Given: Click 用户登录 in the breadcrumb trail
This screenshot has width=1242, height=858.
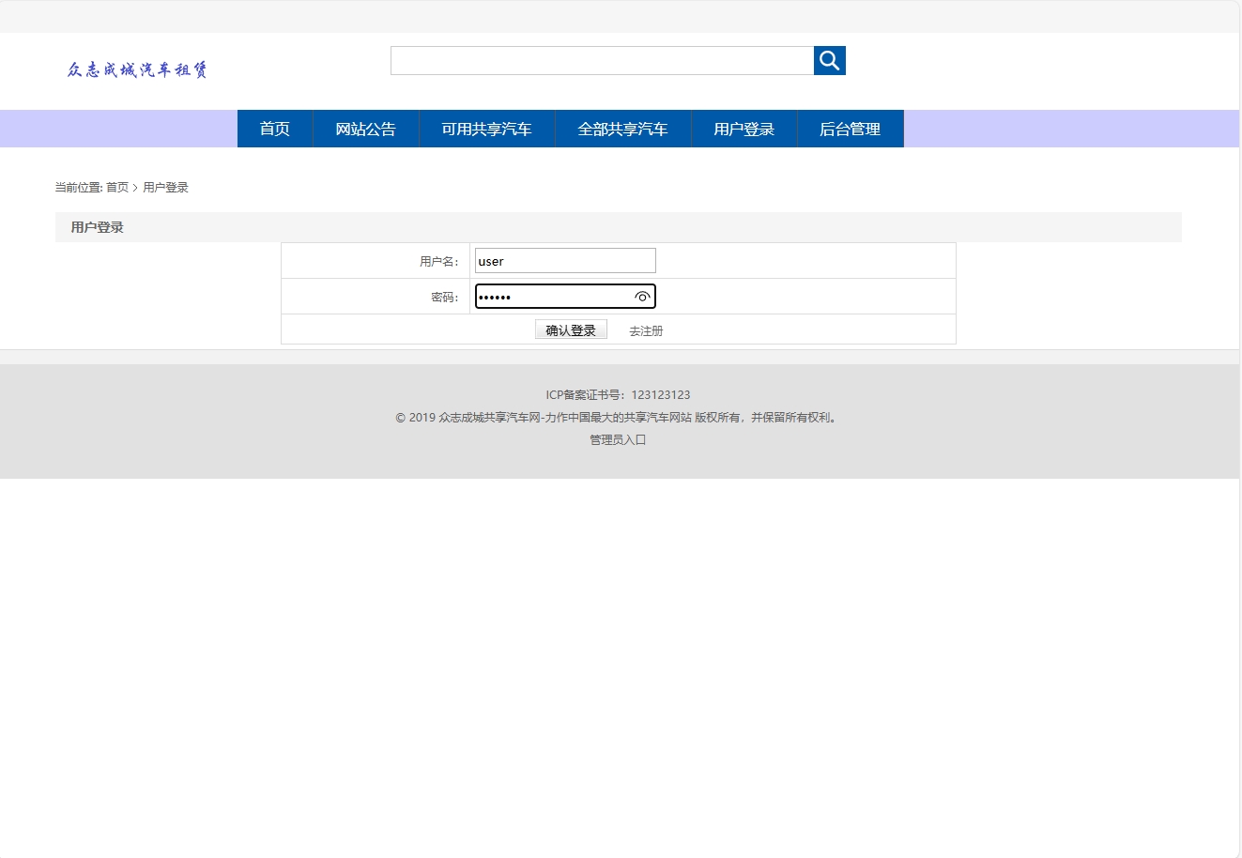Looking at the screenshot, I should [165, 187].
